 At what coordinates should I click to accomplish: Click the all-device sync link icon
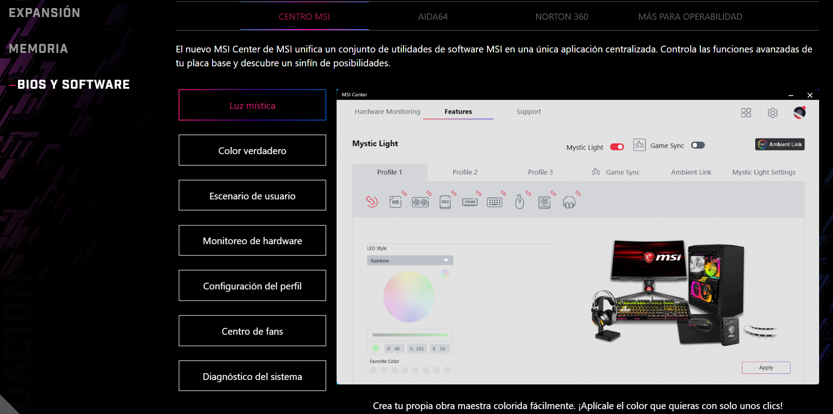click(372, 202)
